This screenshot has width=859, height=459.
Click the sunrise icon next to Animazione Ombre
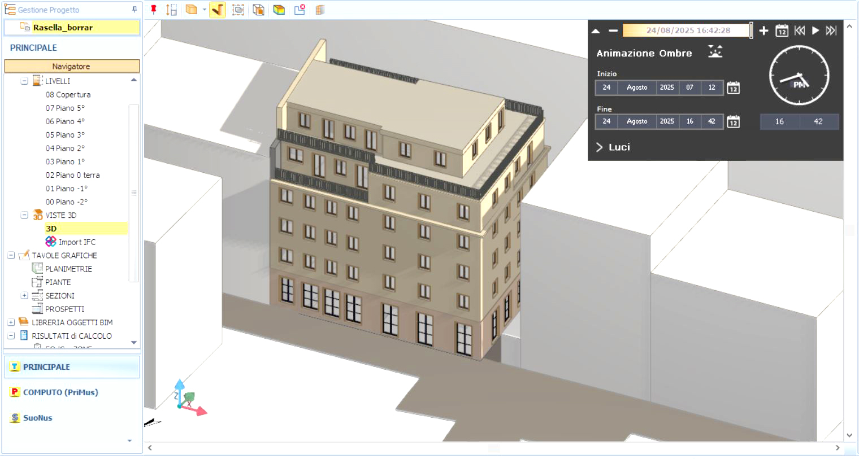click(715, 52)
